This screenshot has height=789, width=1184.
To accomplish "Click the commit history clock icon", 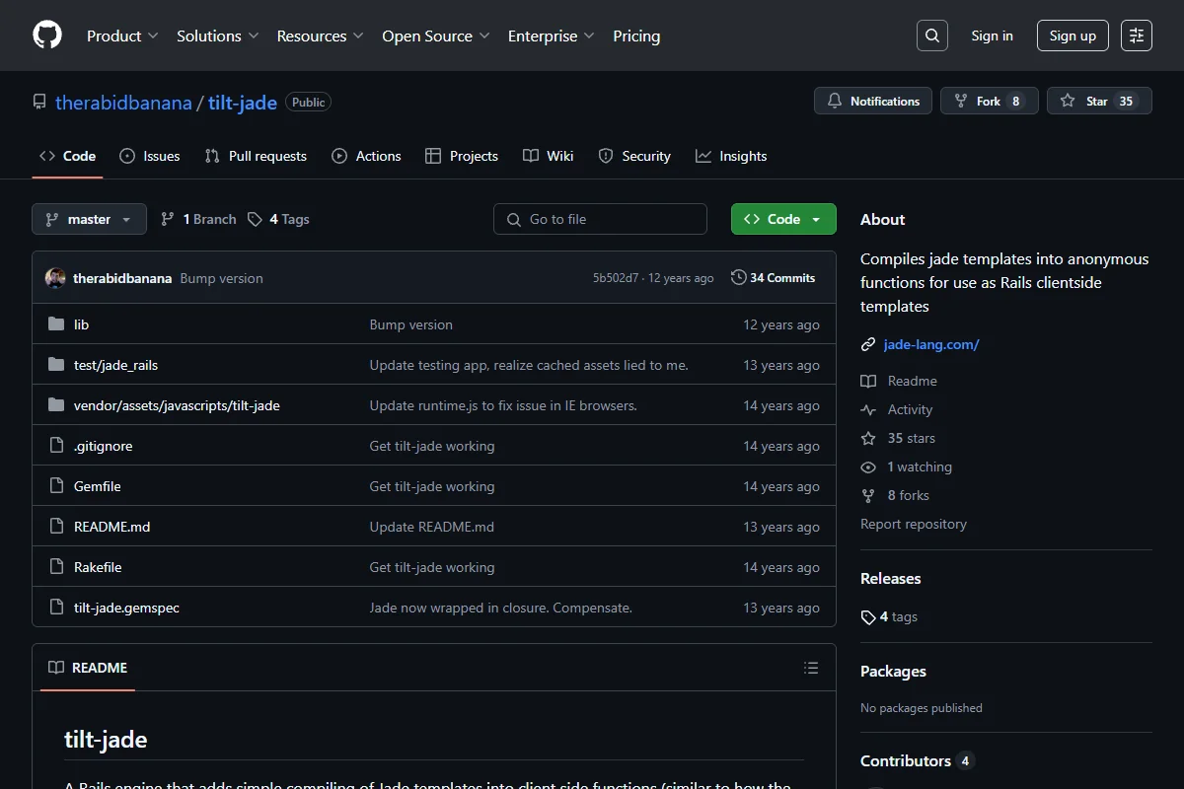I will 738,278.
